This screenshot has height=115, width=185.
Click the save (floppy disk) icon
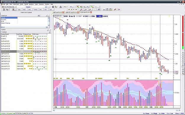click(x=53, y=7)
